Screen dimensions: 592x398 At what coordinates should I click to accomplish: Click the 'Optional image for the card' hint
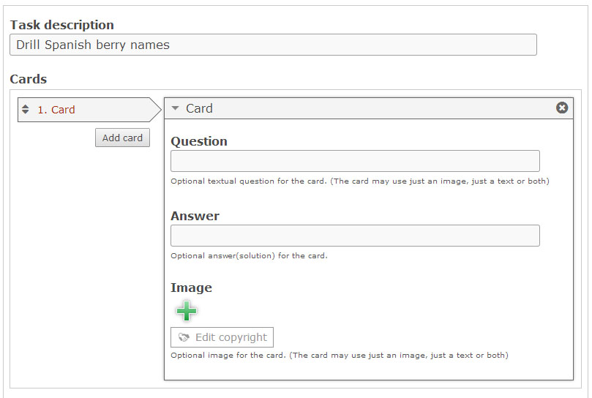click(340, 355)
